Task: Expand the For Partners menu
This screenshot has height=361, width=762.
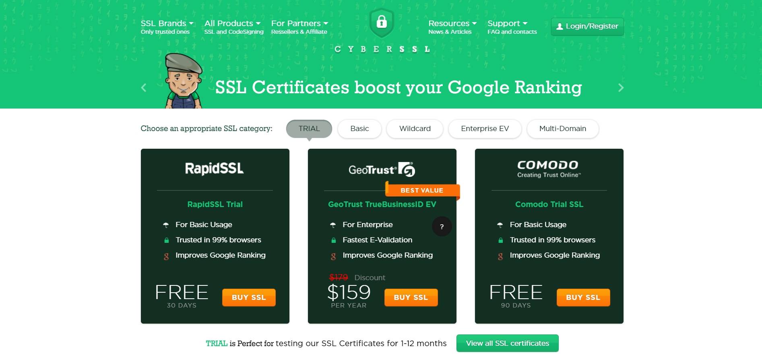Action: [x=299, y=27]
